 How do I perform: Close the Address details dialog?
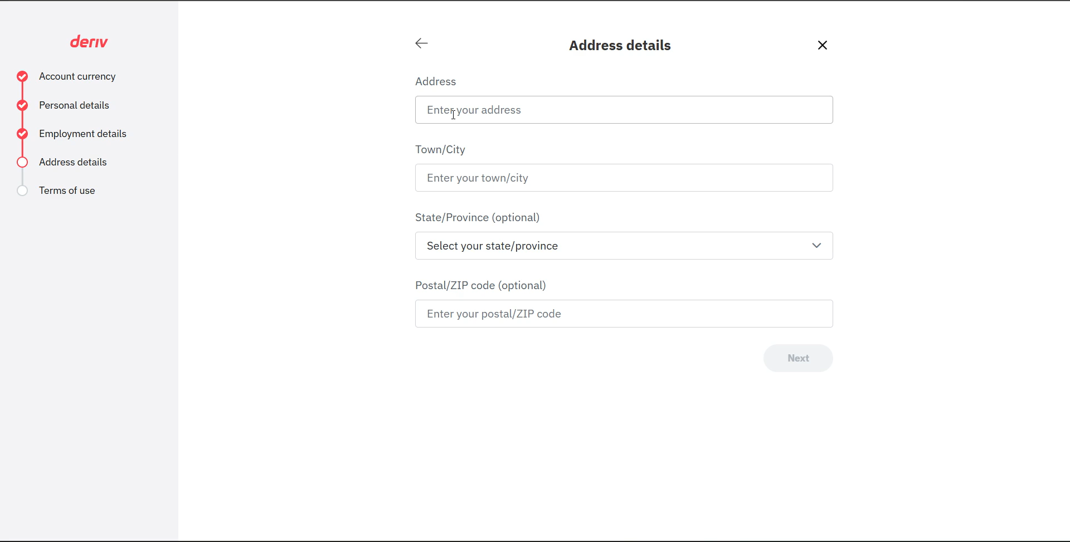(823, 45)
